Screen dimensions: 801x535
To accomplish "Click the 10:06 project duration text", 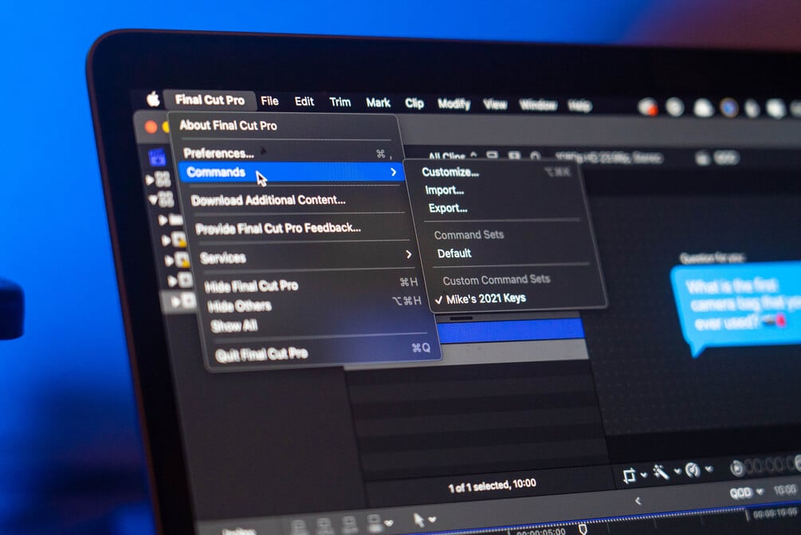I will coord(784,490).
